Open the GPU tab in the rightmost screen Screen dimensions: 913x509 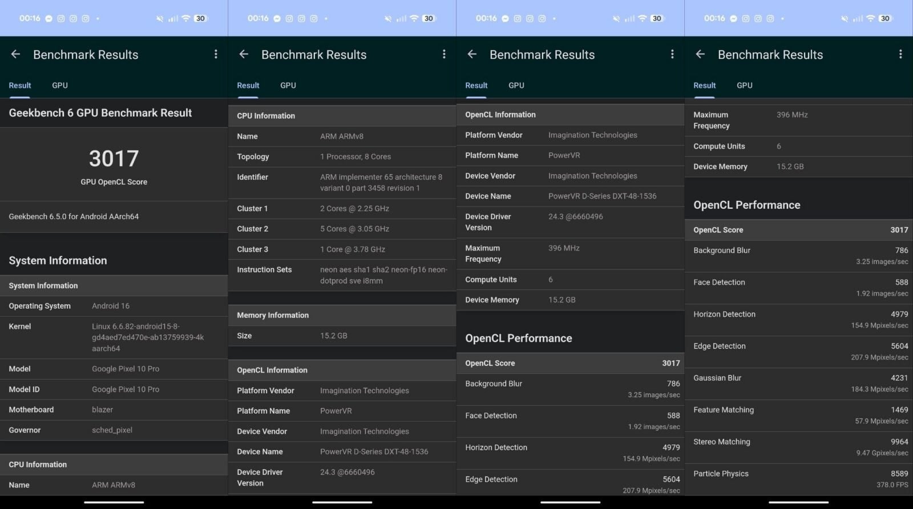pyautogui.click(x=745, y=86)
